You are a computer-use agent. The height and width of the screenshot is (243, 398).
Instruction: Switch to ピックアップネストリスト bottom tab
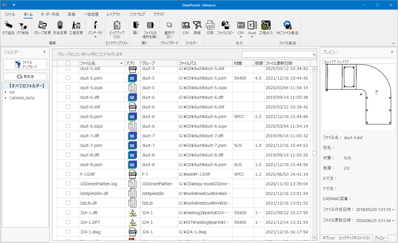[355, 238]
